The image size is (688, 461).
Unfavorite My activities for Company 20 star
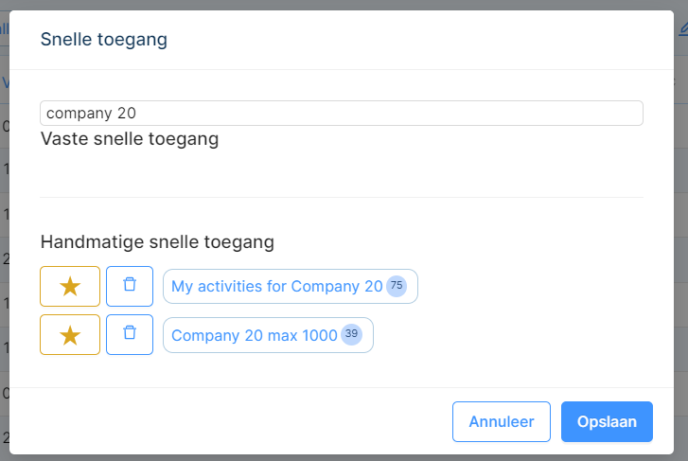point(70,286)
